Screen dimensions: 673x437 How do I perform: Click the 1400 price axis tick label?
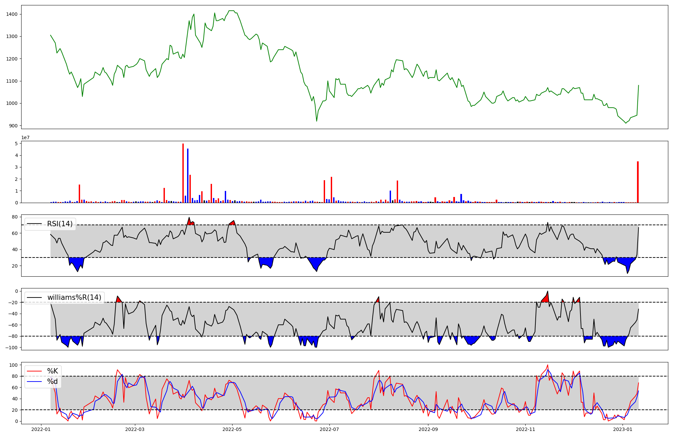pyautogui.click(x=12, y=14)
